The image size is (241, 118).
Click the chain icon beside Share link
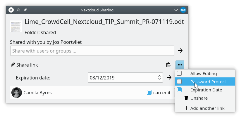pyautogui.click(x=13, y=65)
